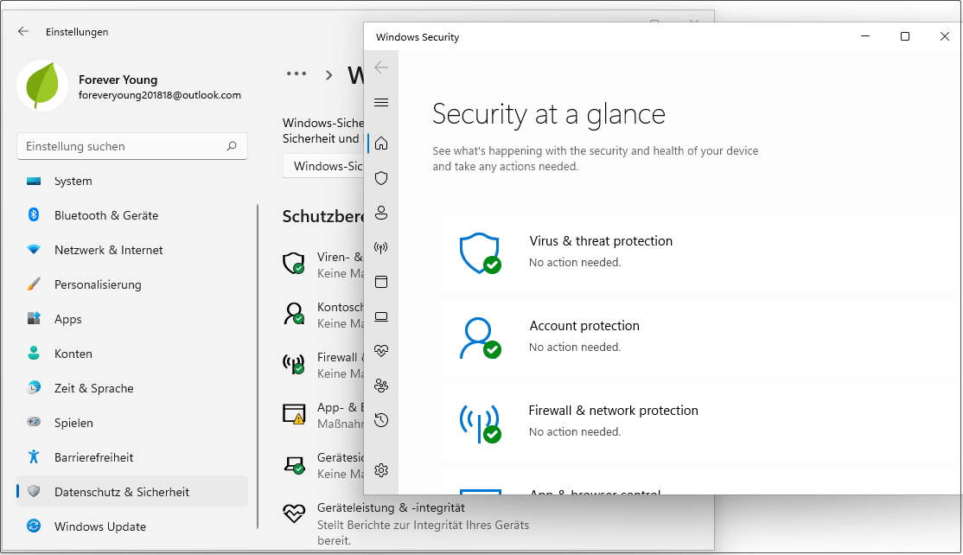Click the large Virus & threat protection shield

point(480,253)
